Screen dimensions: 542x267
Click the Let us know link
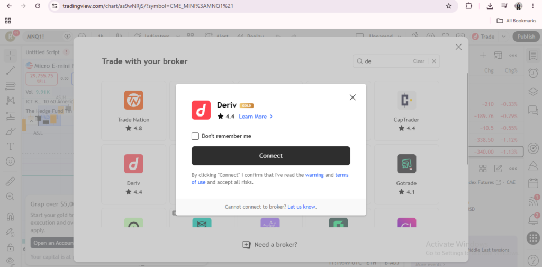pyautogui.click(x=301, y=207)
